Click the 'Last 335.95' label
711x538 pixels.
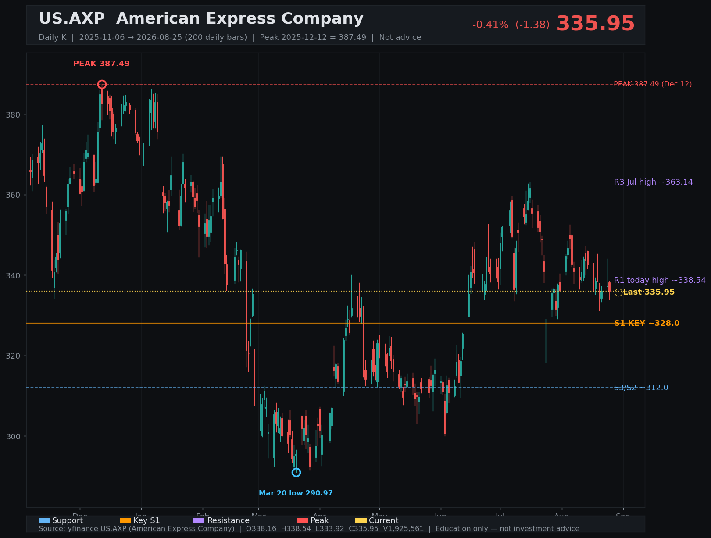(649, 292)
